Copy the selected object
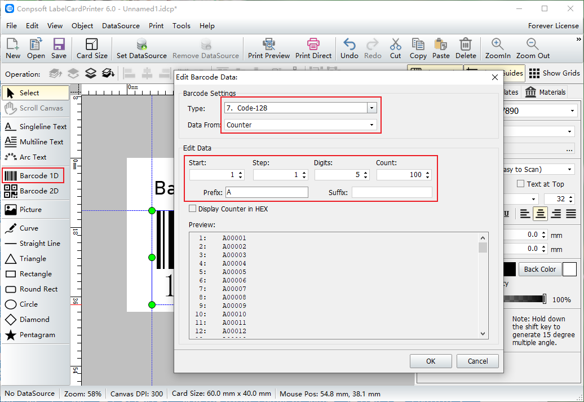This screenshot has width=584, height=402. point(418,48)
